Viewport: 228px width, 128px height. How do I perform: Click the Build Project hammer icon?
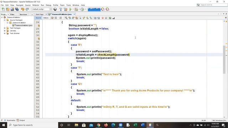click(x=61, y=10)
